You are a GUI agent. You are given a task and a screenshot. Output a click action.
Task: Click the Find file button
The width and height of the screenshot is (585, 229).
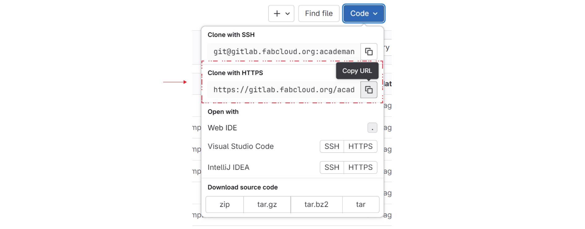tap(319, 14)
